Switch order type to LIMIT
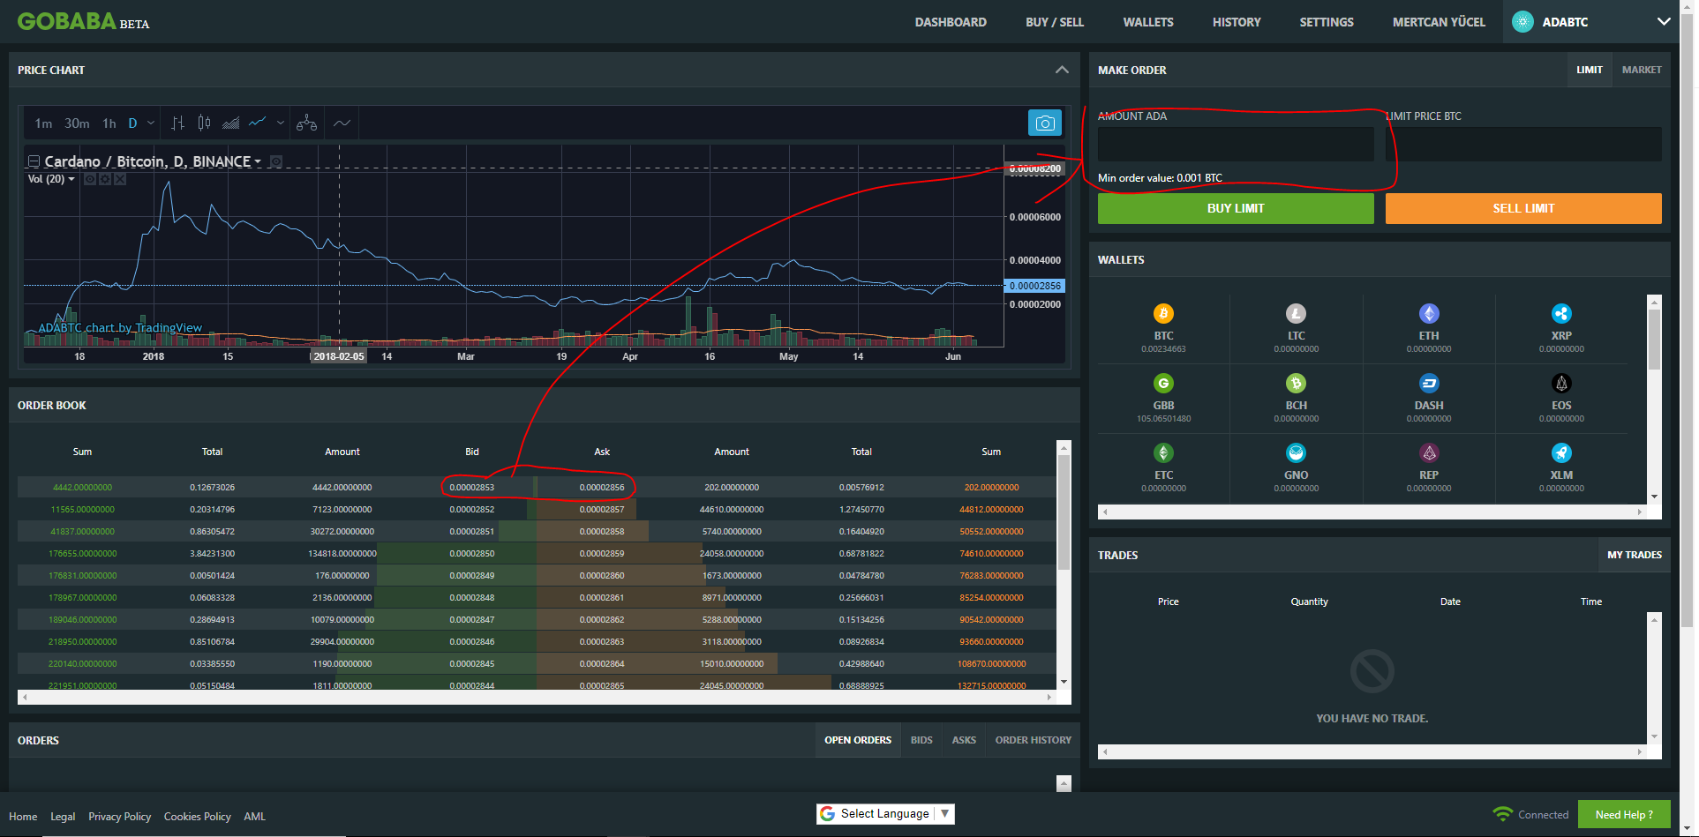1699x837 pixels. pos(1590,70)
